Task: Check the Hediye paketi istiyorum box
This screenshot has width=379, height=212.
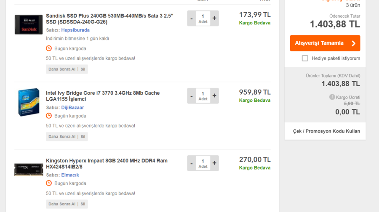Action: coord(305,58)
